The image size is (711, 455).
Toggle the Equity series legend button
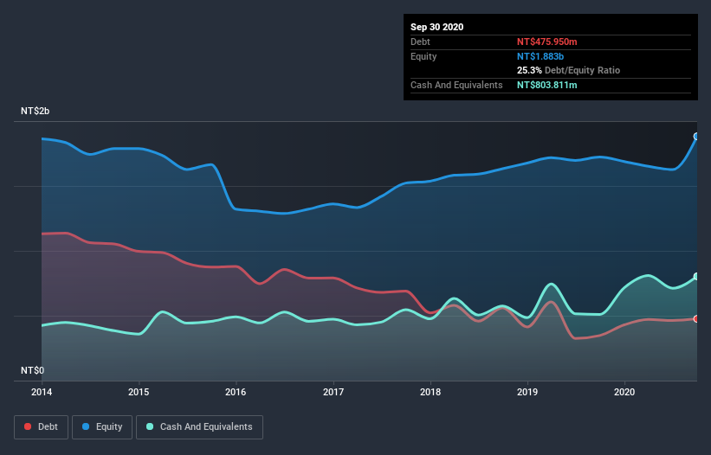(102, 427)
